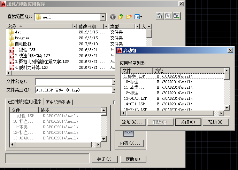Open the 文件类型 AutoLISP combo box
Screen dimensions: 238x170
point(75,90)
